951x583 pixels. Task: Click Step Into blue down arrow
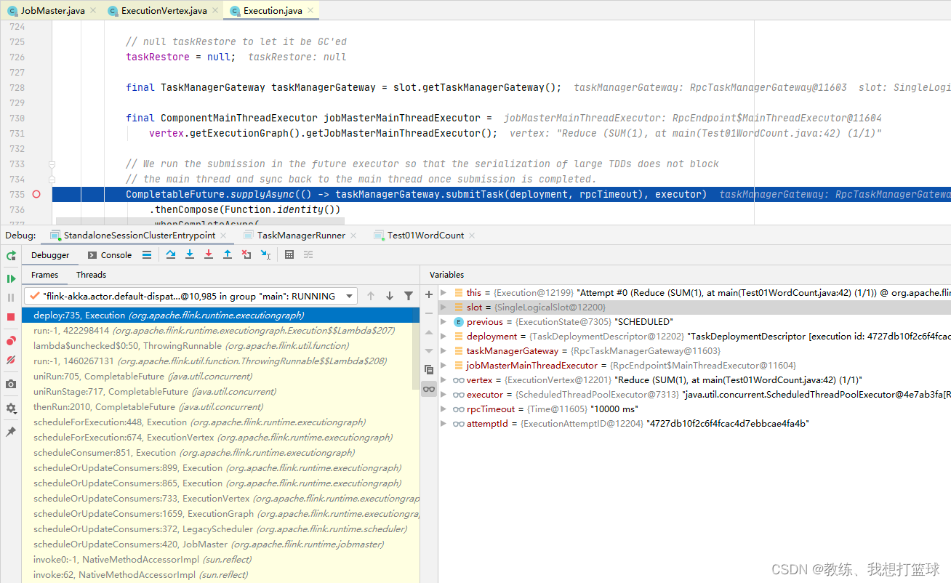tap(190, 254)
